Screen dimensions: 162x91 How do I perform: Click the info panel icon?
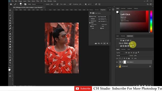pos(113,10)
